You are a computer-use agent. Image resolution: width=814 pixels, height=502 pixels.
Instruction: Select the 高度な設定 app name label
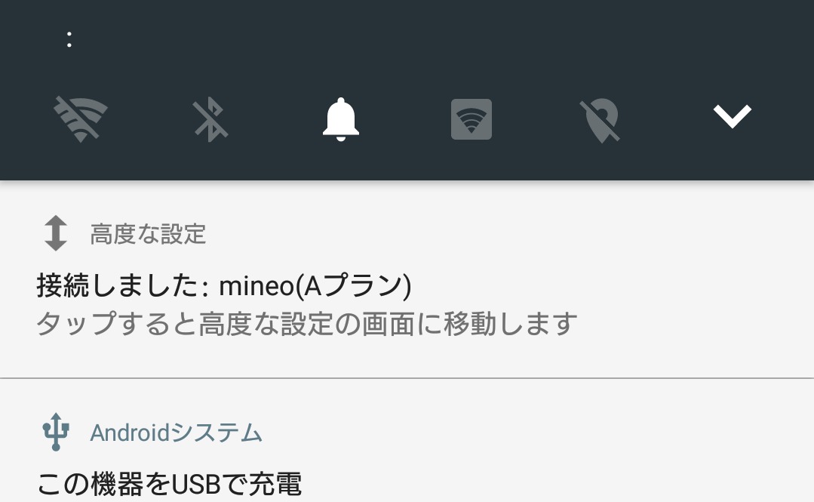pyautogui.click(x=148, y=234)
